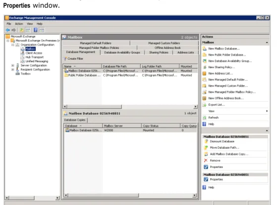Click New Database Availability Group icon

point(204,61)
